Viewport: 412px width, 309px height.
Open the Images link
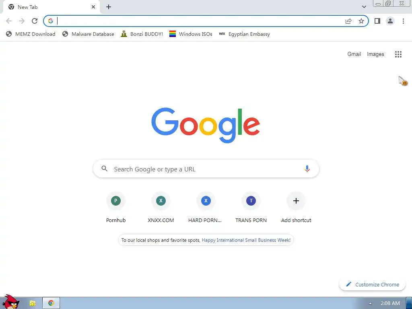pos(375,54)
